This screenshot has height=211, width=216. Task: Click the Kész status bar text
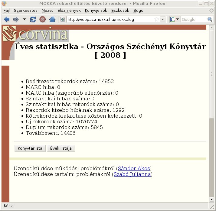(x=8, y=206)
